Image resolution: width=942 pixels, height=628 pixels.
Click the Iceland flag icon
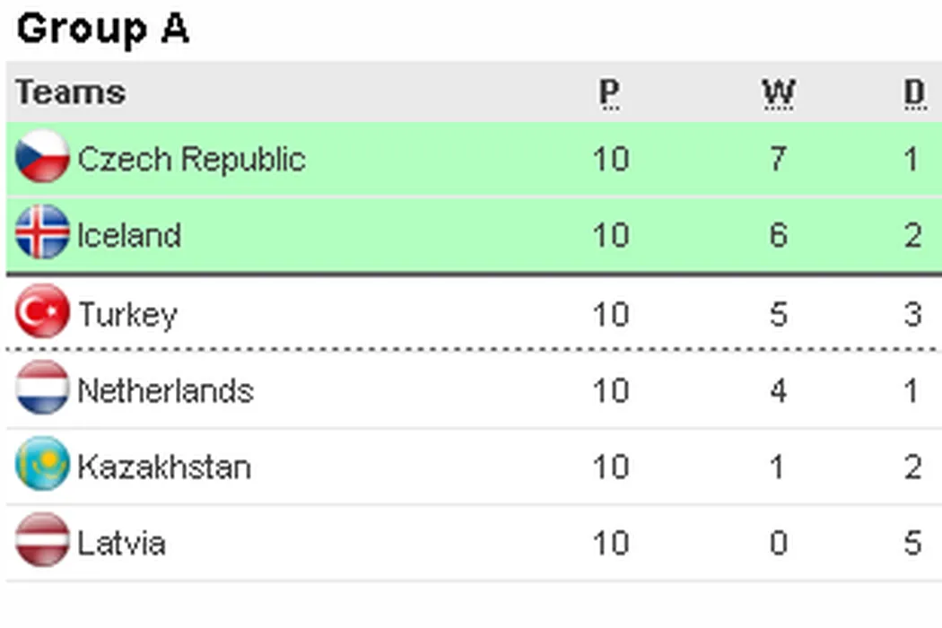pyautogui.click(x=42, y=233)
